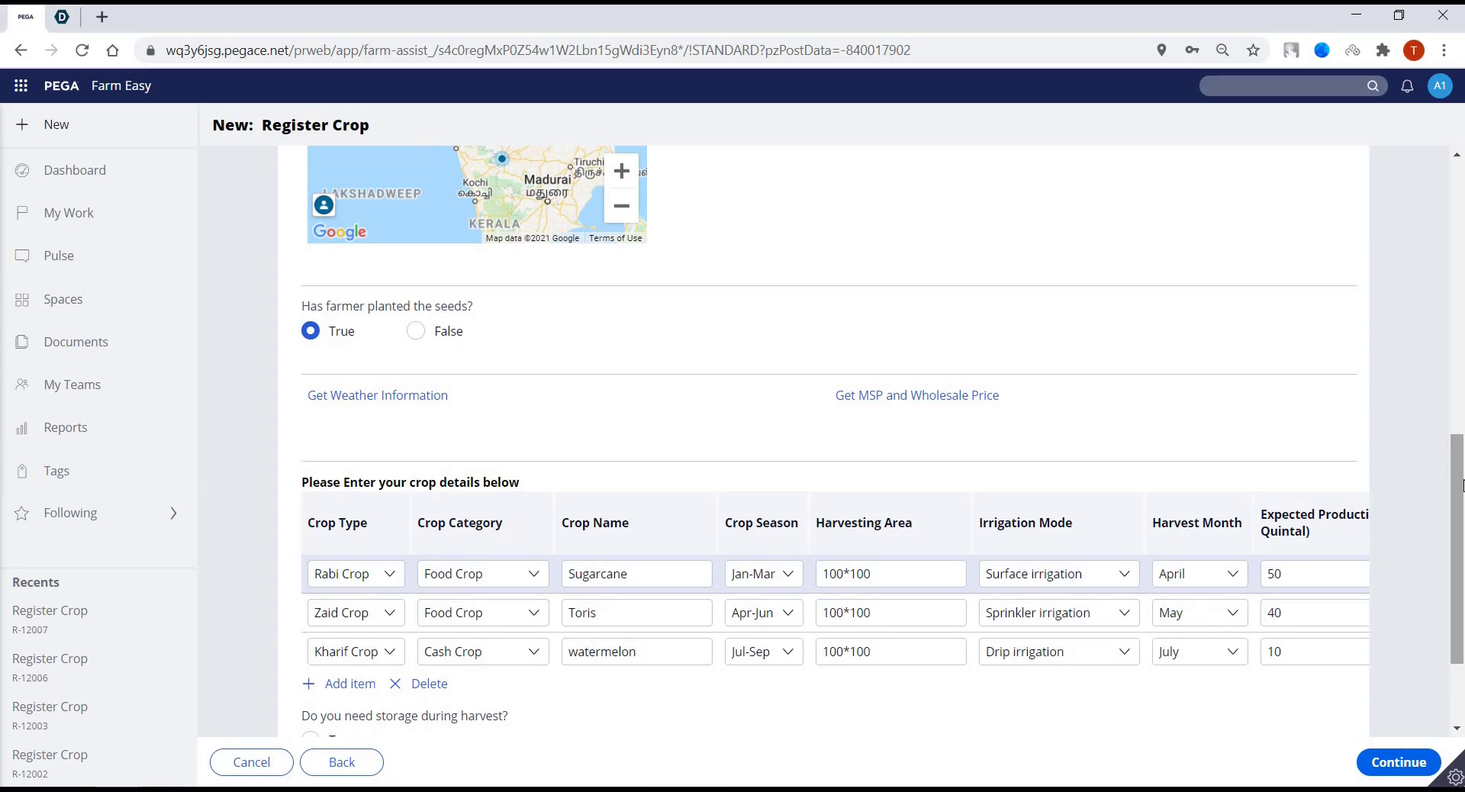Open Crop Type dropdown showing Rabi Crop
1465x792 pixels.
356,574
